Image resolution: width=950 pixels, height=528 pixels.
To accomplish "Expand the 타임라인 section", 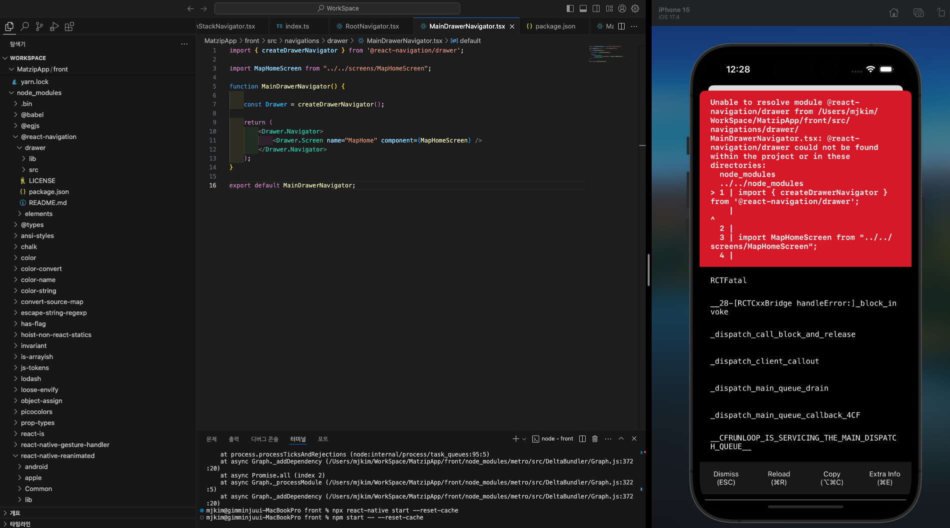I will click(98, 524).
